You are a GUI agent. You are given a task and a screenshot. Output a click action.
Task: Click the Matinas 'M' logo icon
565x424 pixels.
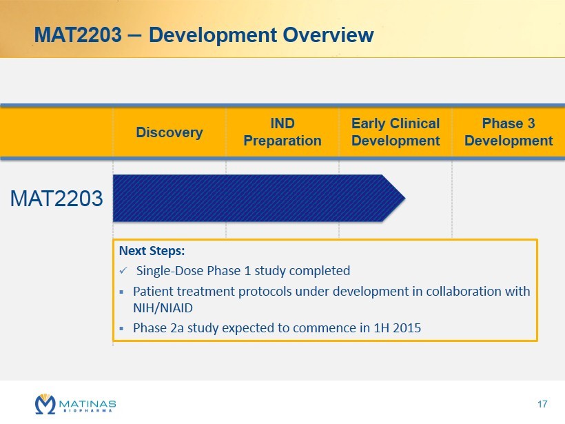pos(45,404)
